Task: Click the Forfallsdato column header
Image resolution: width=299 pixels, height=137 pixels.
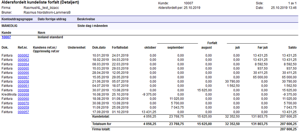Action: tap(120, 47)
